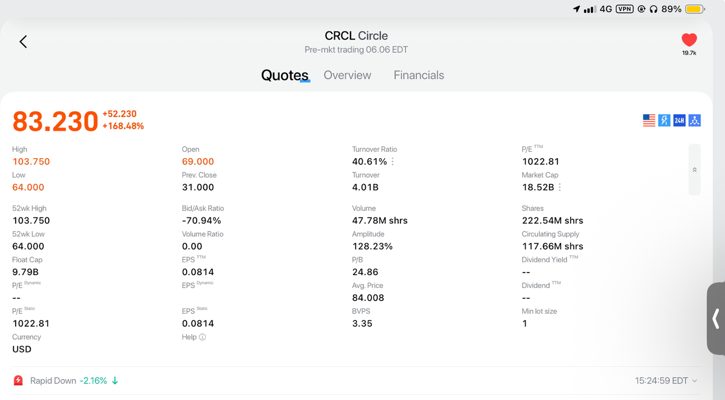Tap the back arrow icon
The image size is (725, 400).
pyautogui.click(x=23, y=41)
